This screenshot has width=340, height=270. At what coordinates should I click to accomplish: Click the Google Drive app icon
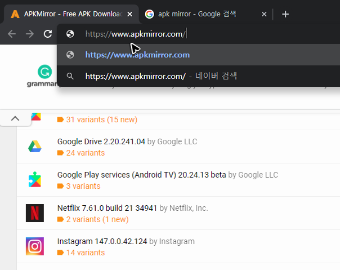tap(35, 147)
